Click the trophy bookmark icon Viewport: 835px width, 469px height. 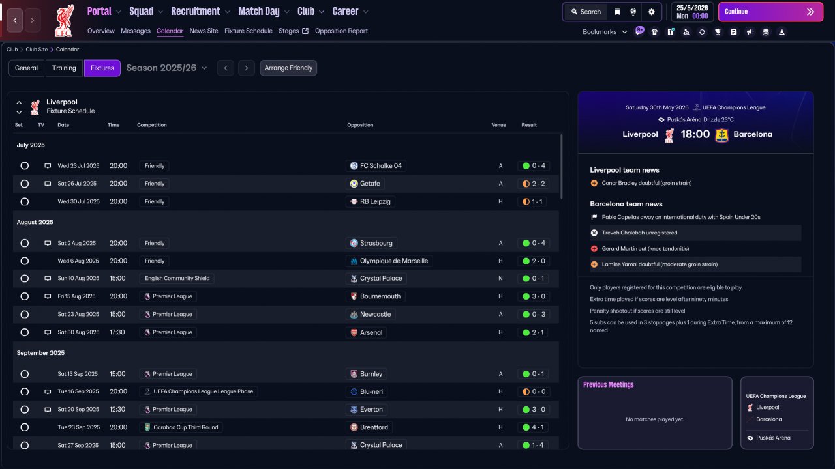pos(718,32)
